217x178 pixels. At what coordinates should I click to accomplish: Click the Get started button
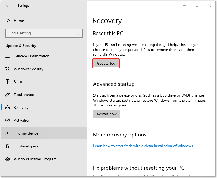106,63
